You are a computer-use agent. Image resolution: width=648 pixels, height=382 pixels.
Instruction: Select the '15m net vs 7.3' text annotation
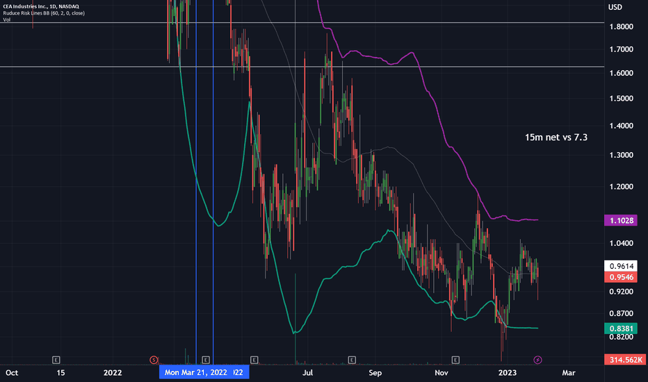point(556,138)
